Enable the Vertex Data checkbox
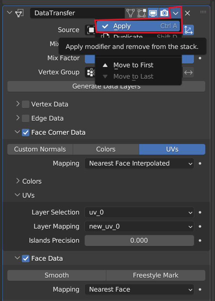Screen dimensions: 215x301 point(25,104)
